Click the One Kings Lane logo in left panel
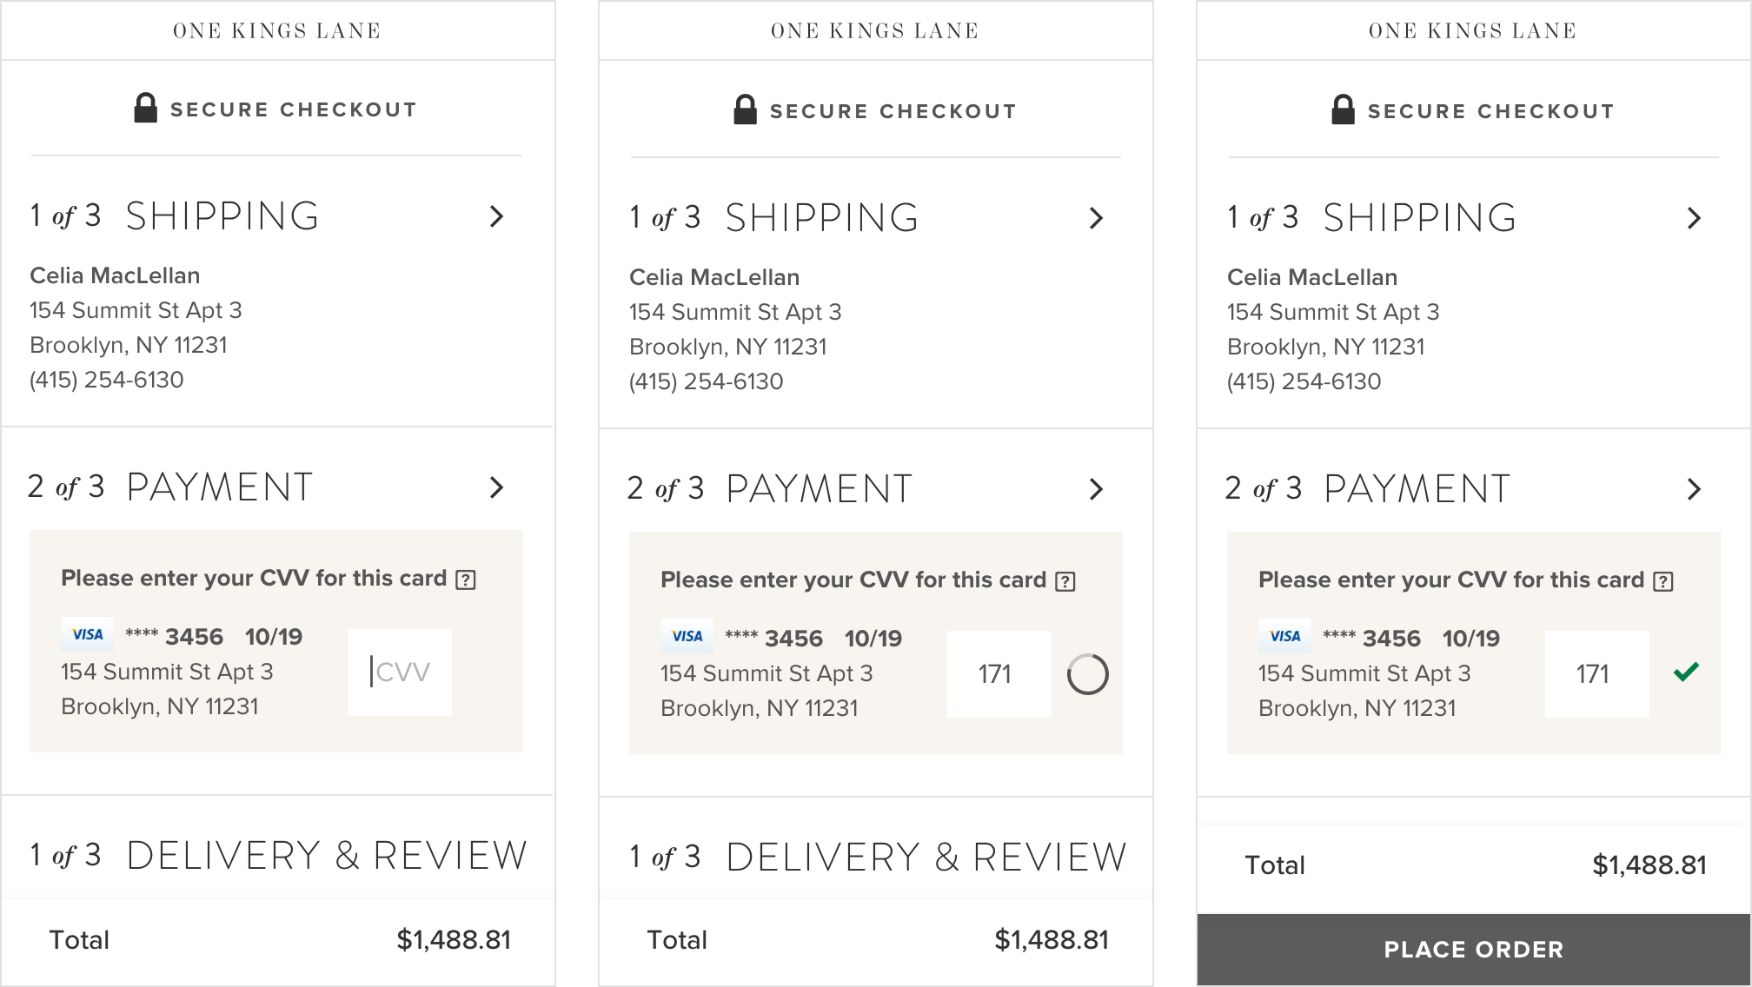This screenshot has height=987, width=1752. [x=277, y=31]
